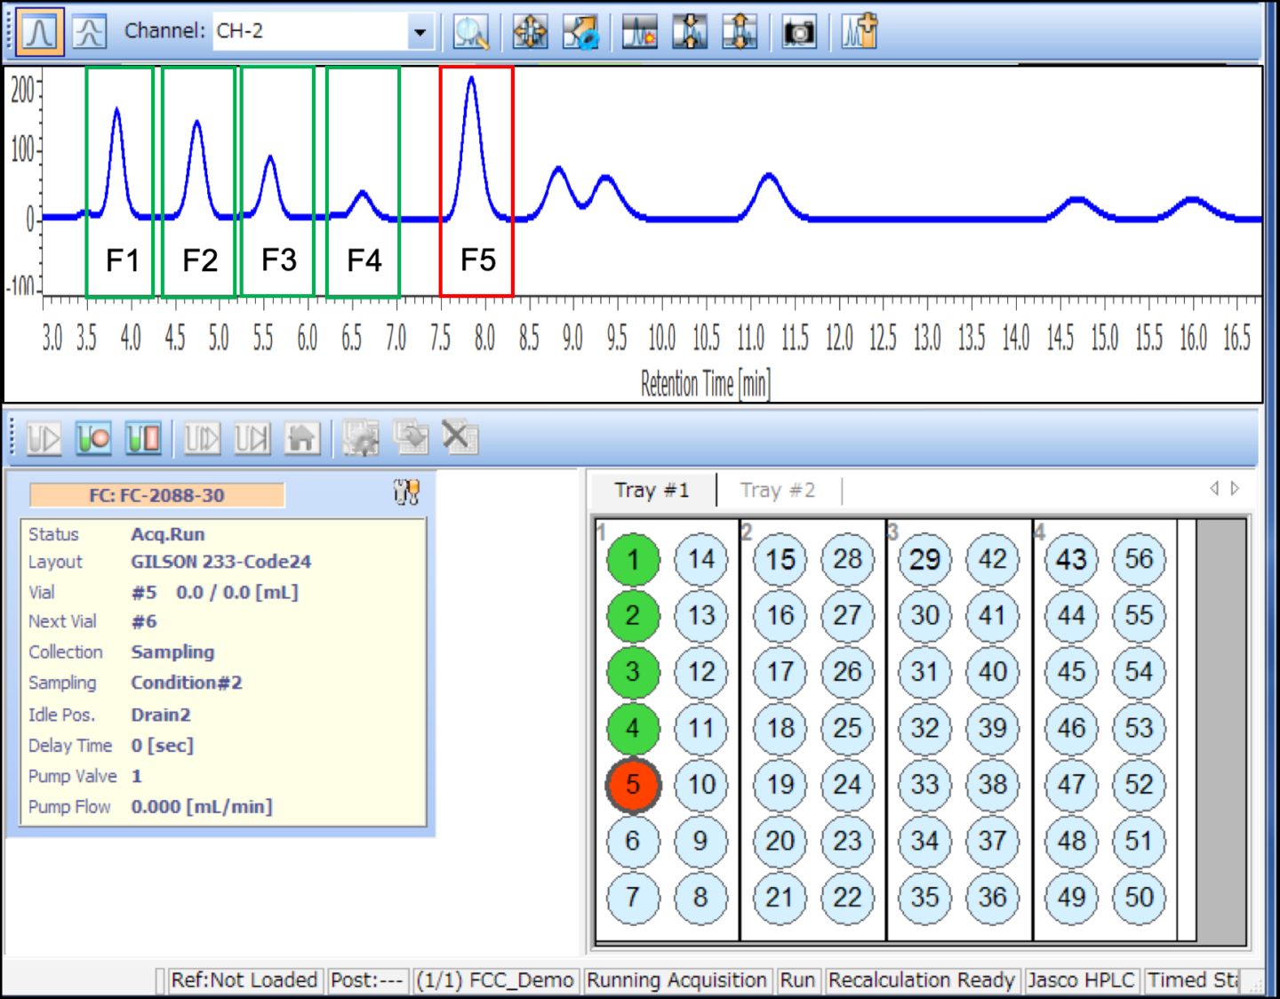Switch to the Tray #2 tab

778,490
